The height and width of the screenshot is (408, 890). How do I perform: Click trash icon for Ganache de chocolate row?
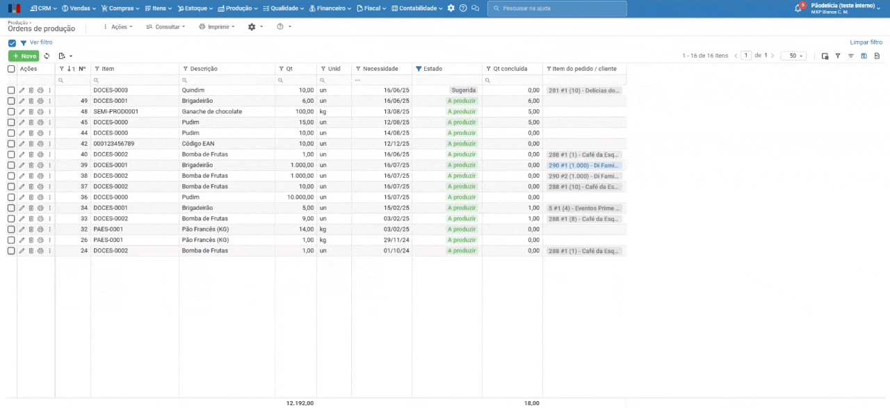click(x=31, y=112)
